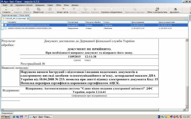Click the save floppy icon in taskbar quick launch
The height and width of the screenshot is (119, 191).
coord(21,117)
